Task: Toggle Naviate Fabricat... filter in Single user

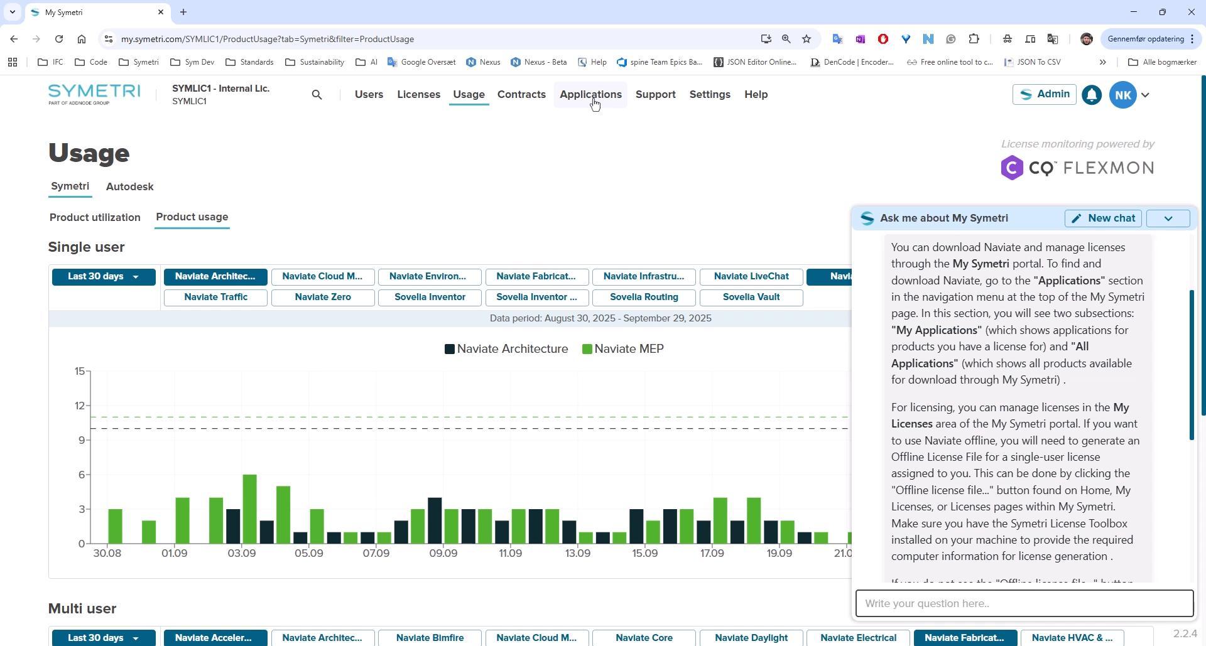Action: [x=536, y=277]
